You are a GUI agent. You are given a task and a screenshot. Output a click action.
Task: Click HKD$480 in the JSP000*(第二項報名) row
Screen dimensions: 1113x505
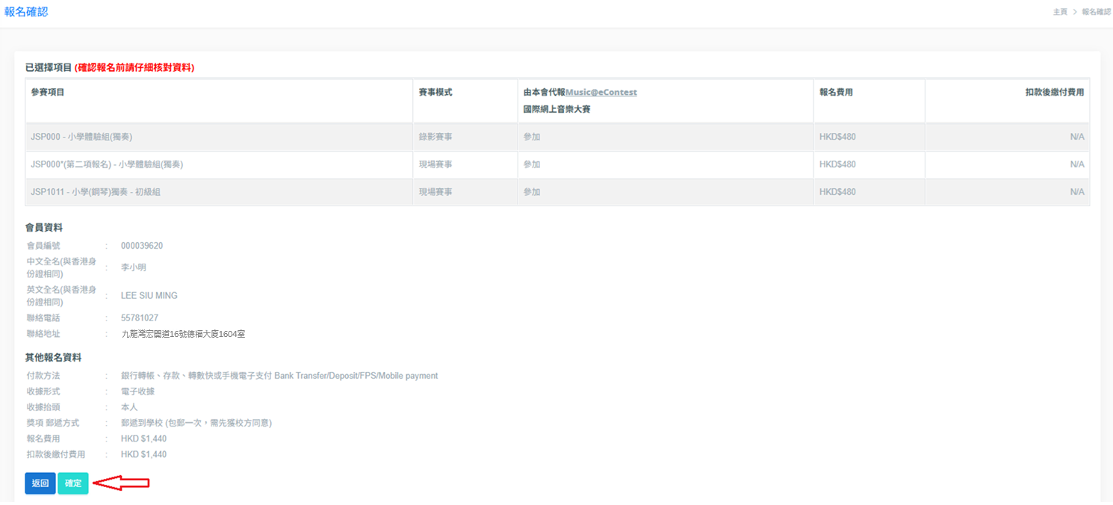pyautogui.click(x=837, y=164)
